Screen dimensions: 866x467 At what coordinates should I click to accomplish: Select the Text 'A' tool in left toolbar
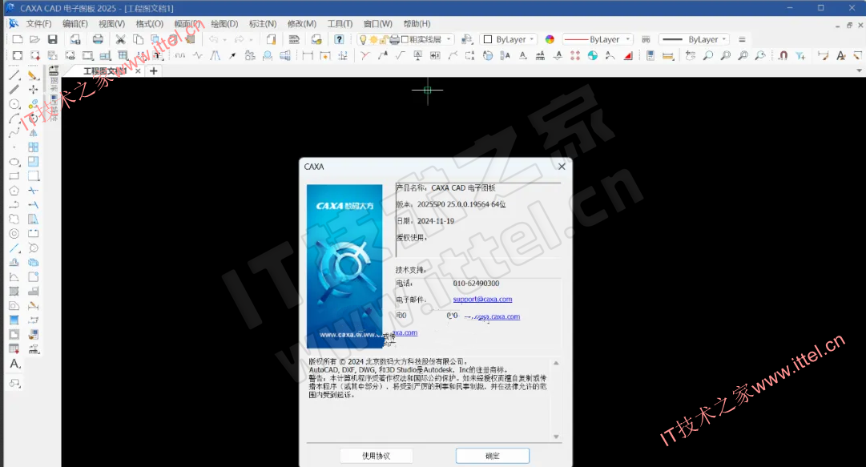pyautogui.click(x=14, y=363)
